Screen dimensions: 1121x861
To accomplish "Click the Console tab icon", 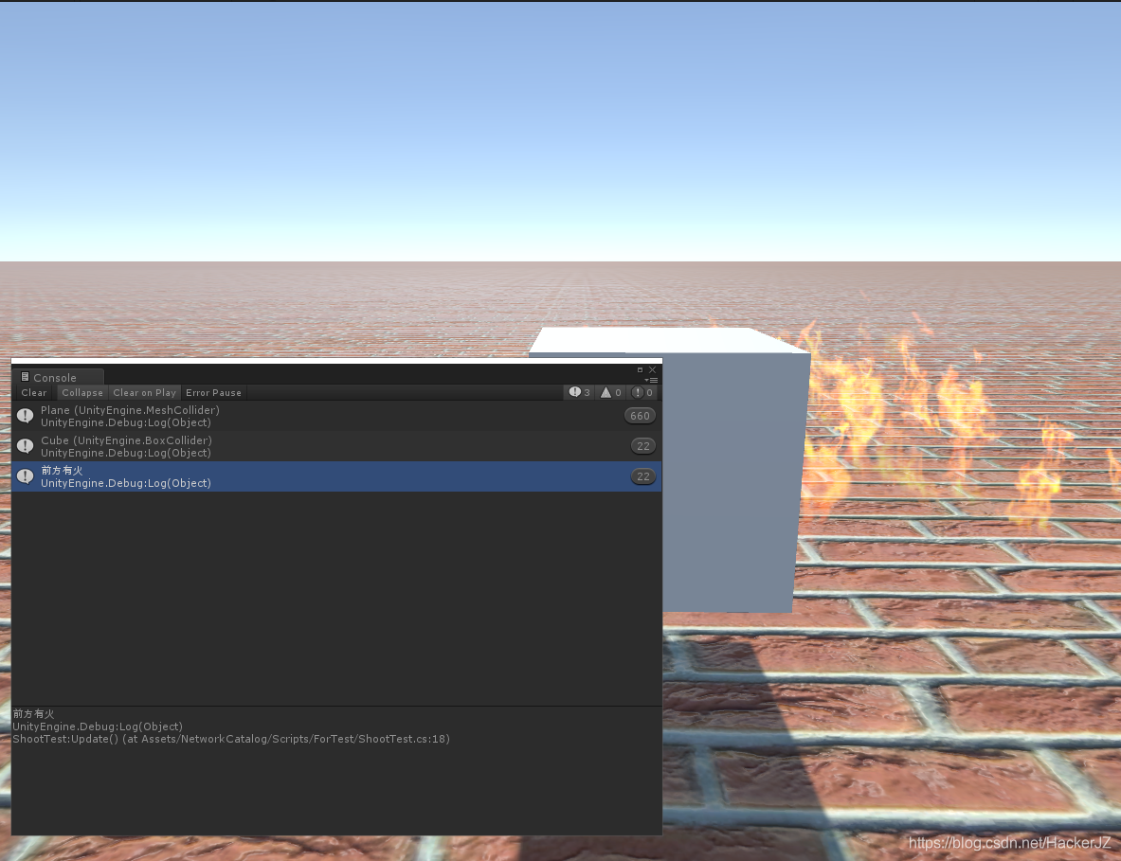I will (x=25, y=377).
